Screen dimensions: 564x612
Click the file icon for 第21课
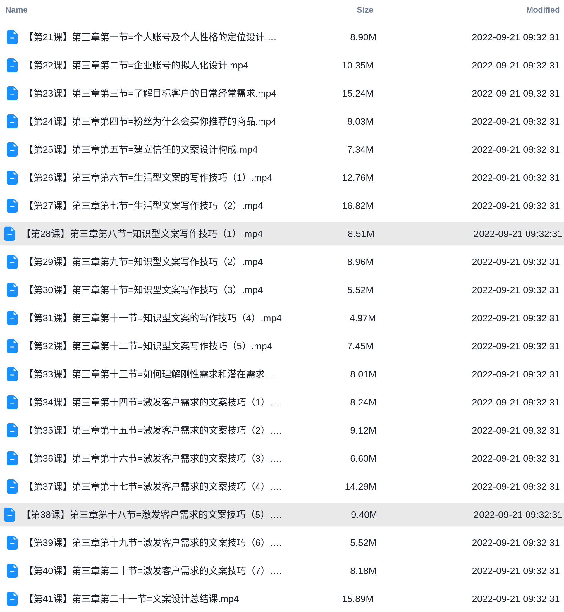coord(12,37)
